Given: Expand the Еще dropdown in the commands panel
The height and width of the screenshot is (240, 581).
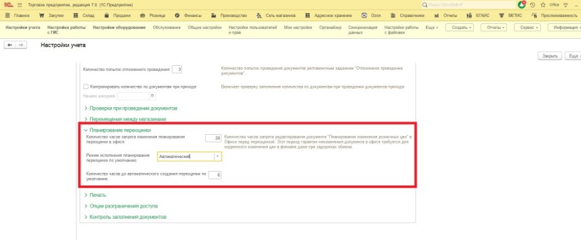Looking at the screenshot, I should click(432, 28).
